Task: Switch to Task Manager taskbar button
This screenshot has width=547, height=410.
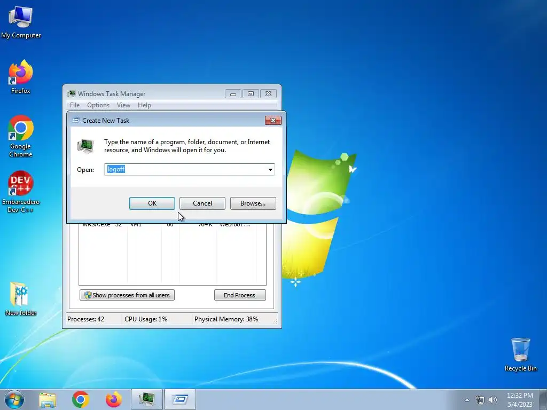Action: [x=146, y=399]
